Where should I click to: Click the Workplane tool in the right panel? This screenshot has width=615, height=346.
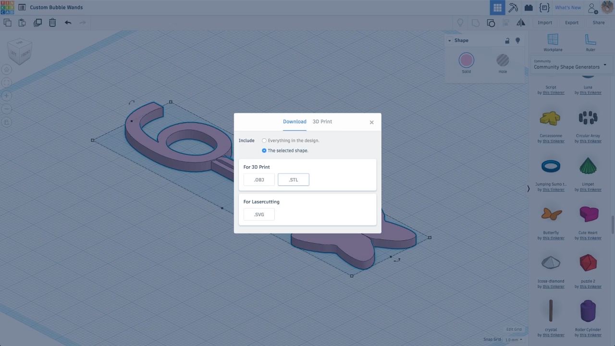point(552,43)
